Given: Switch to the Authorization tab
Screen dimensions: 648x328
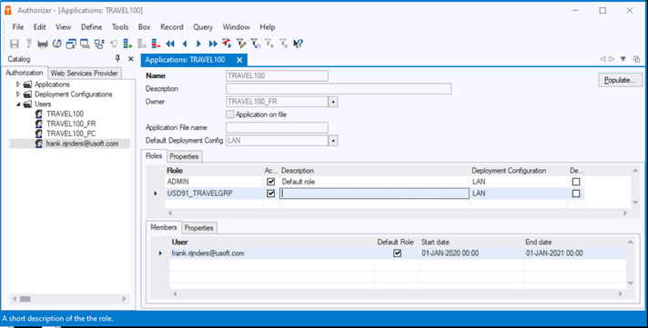Looking at the screenshot, I should tap(25, 73).
